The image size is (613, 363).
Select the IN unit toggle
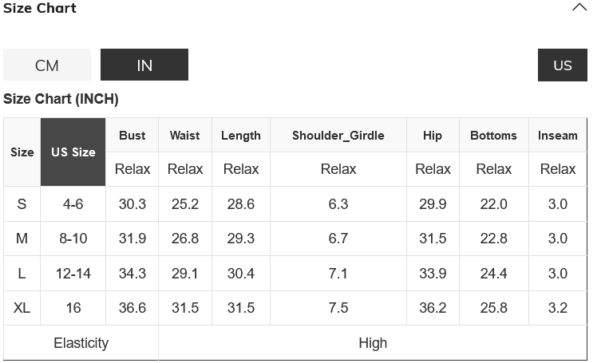(144, 65)
